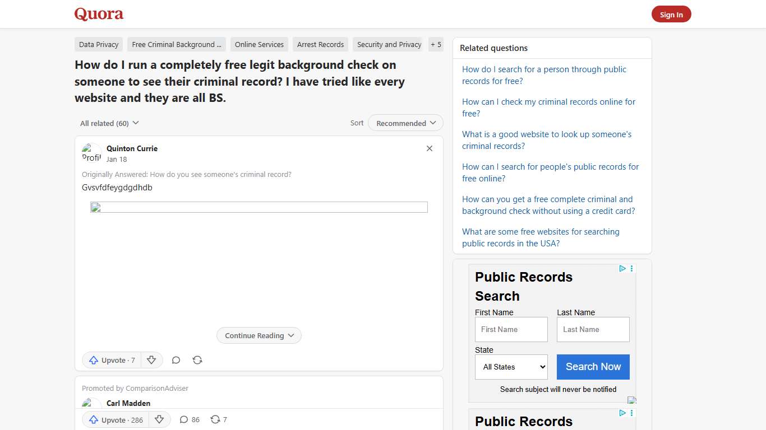The width and height of the screenshot is (766, 430).
Task: Repost Quinton Currie's answer
Action: 197,360
